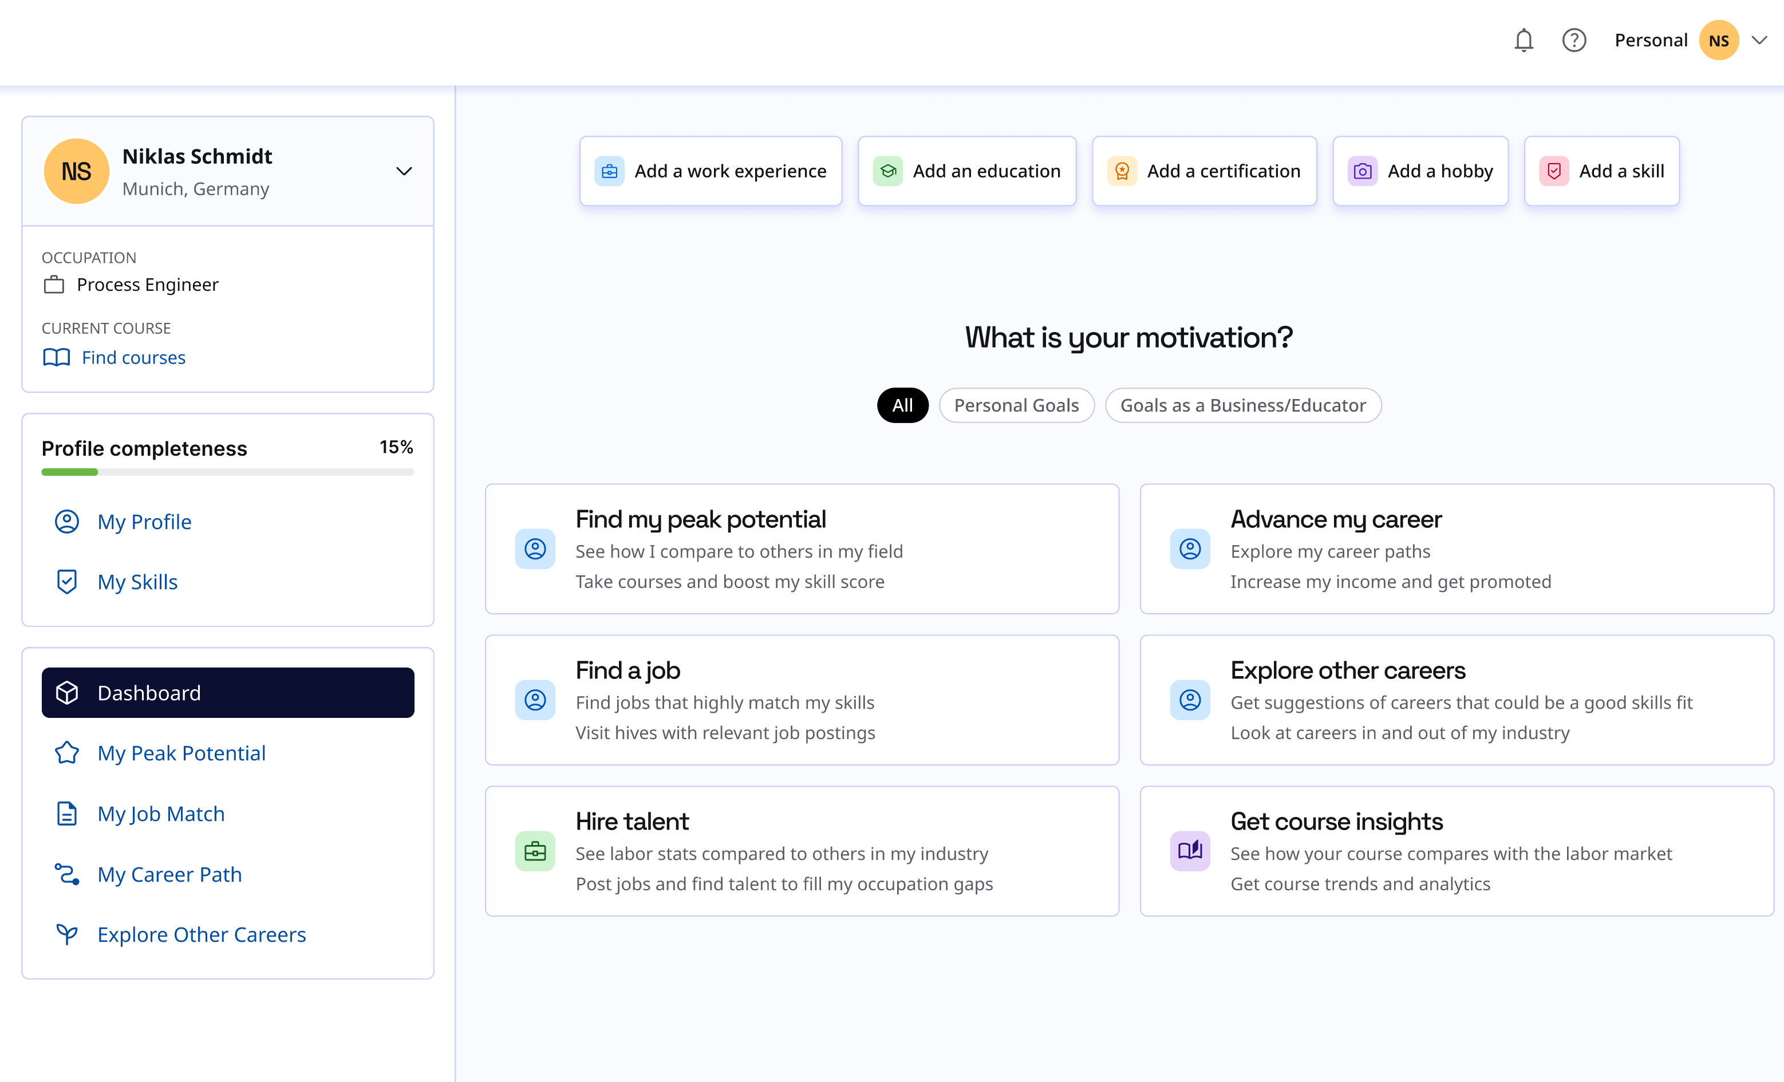Image resolution: width=1784 pixels, height=1082 pixels.
Task: Click the Profile completeness progress bar
Action: 227,472
